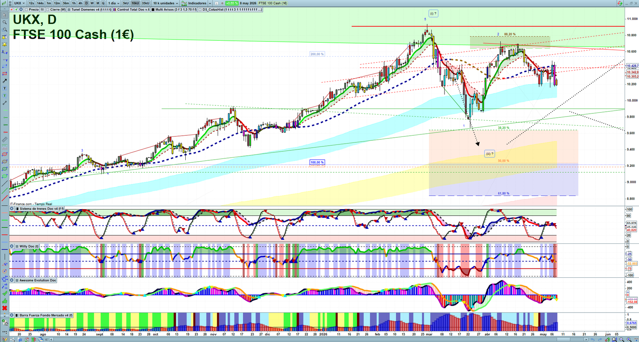Toggle the Precio checkbox
The height and width of the screenshot is (342, 639).
26,10
